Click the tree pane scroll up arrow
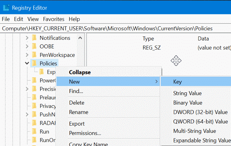This screenshot has width=231, height=146. point(80,38)
